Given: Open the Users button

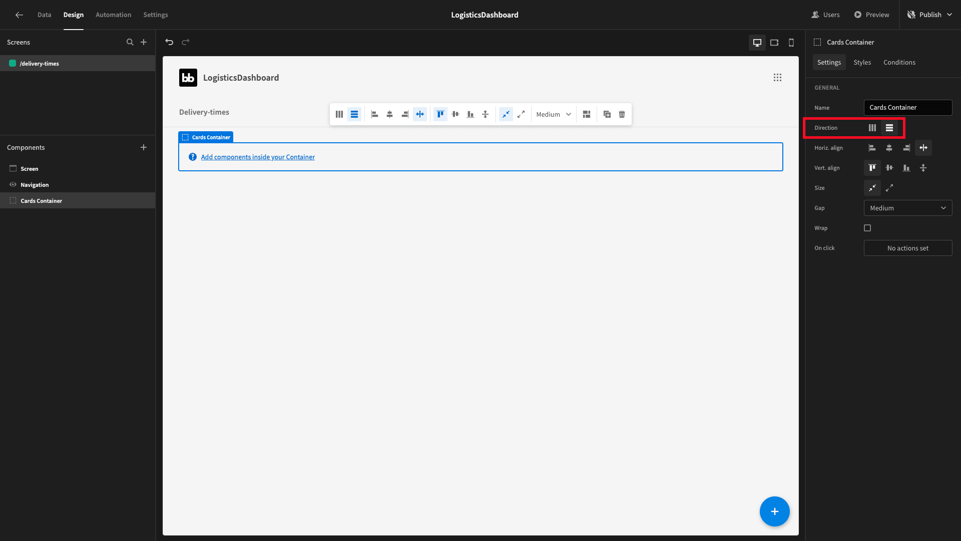Looking at the screenshot, I should coord(826,15).
